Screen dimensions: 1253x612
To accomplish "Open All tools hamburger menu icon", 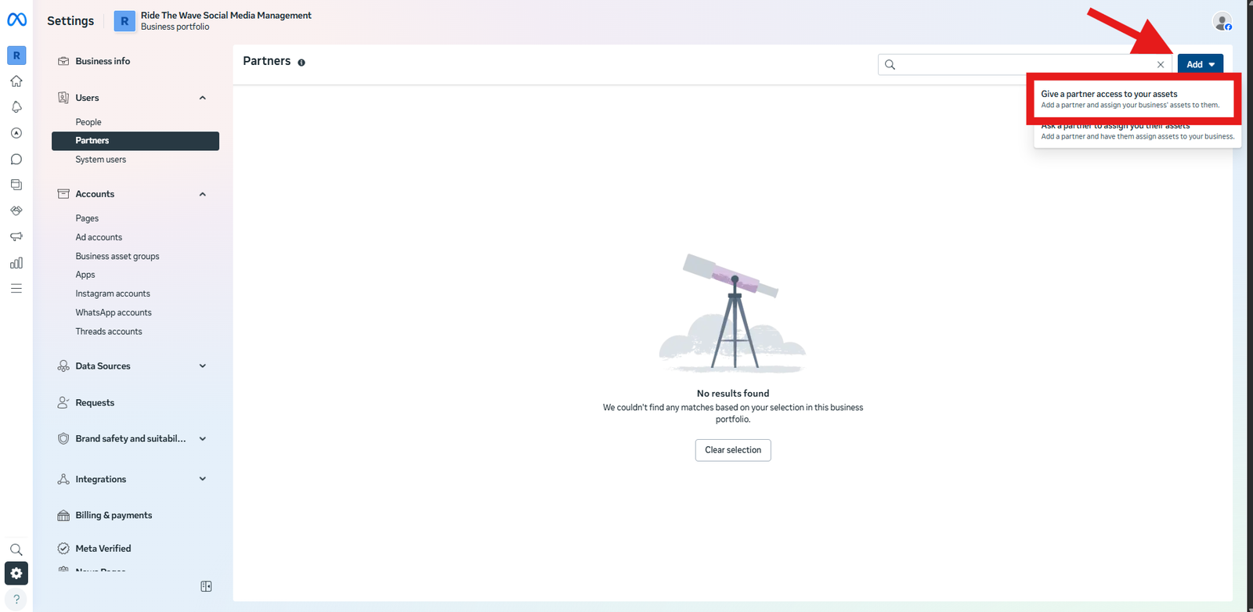I will coord(16,289).
